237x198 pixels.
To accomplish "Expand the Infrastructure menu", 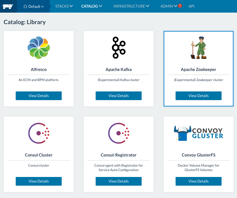I will coord(131,6).
